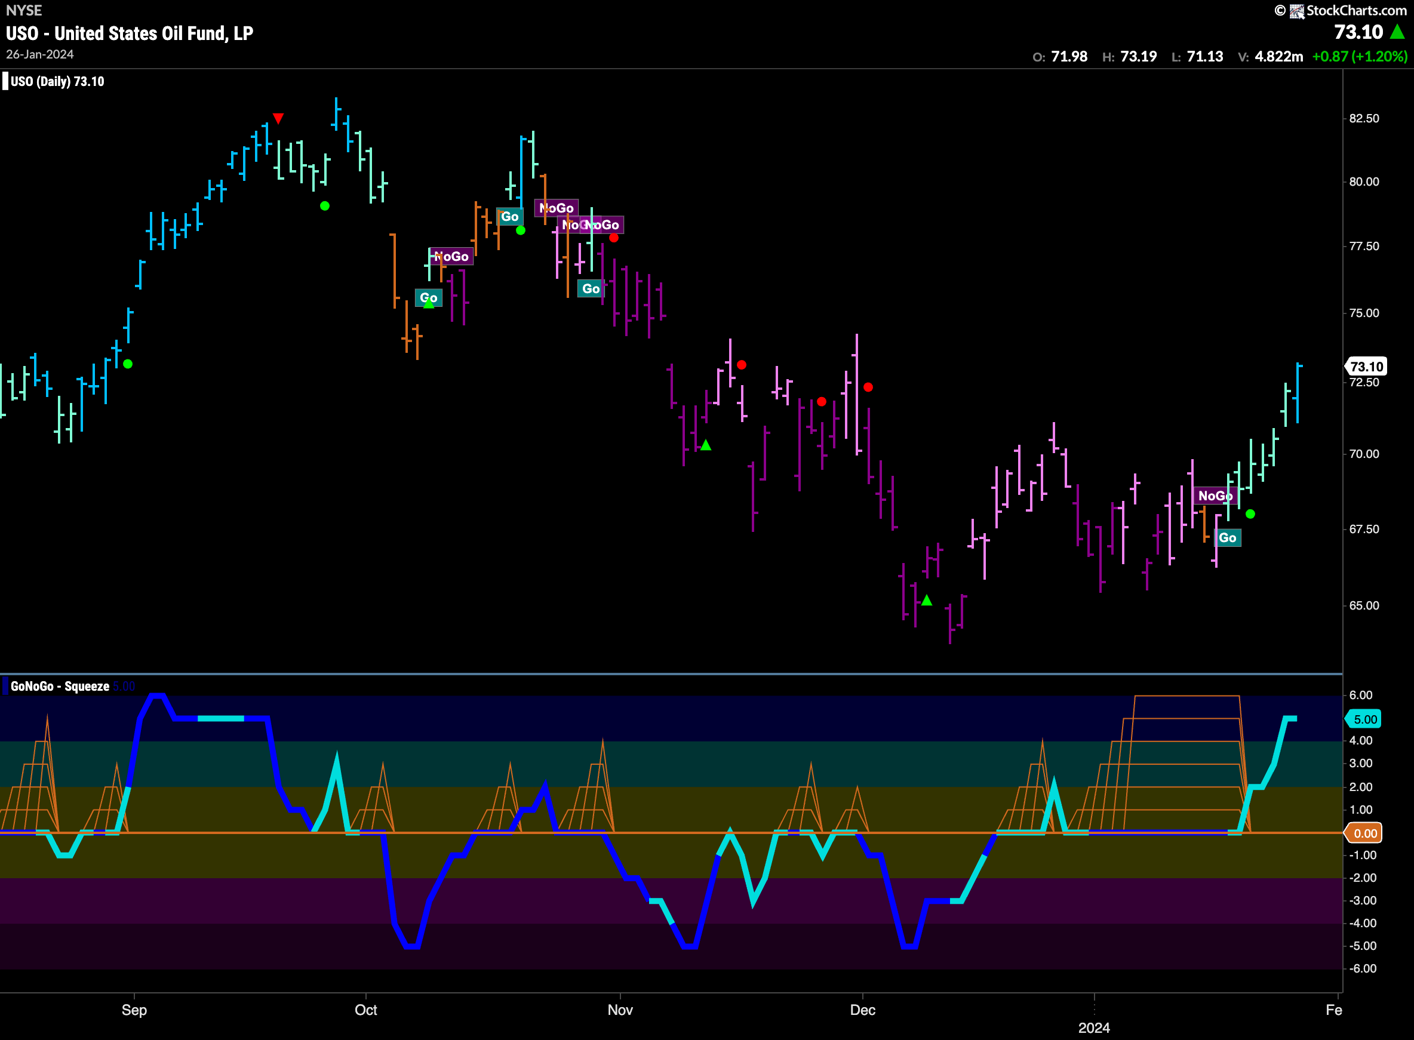This screenshot has width=1414, height=1040.
Task: Click the -3.00 oscillator axis label
Action: (x=1363, y=900)
